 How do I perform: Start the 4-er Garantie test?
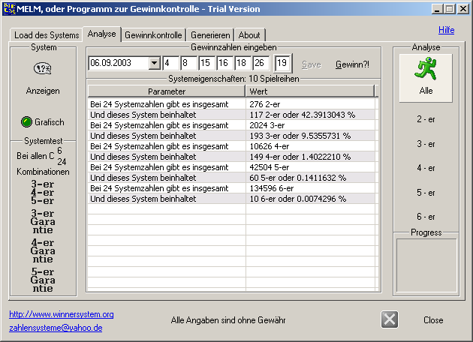pos(43,250)
